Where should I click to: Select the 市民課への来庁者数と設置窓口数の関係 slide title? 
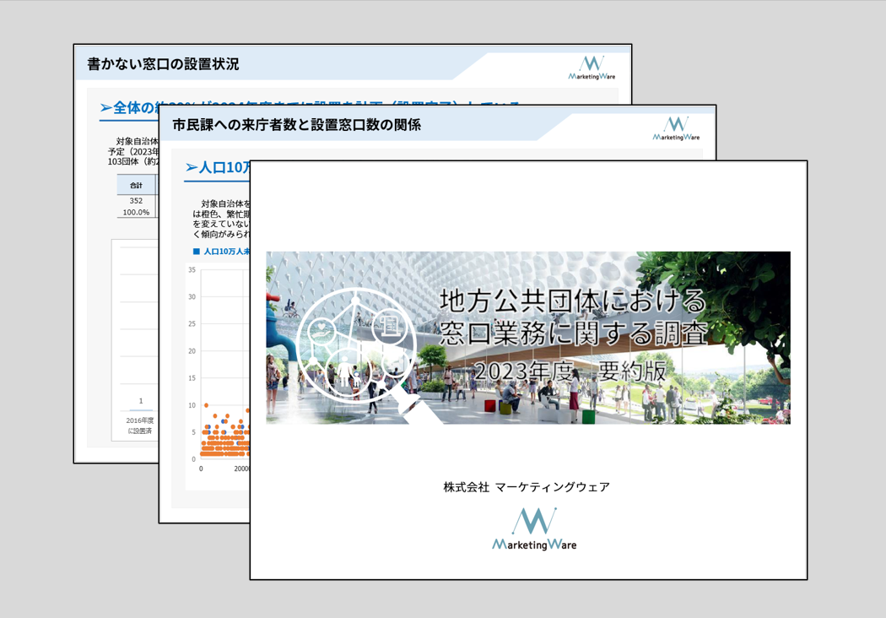(x=296, y=125)
